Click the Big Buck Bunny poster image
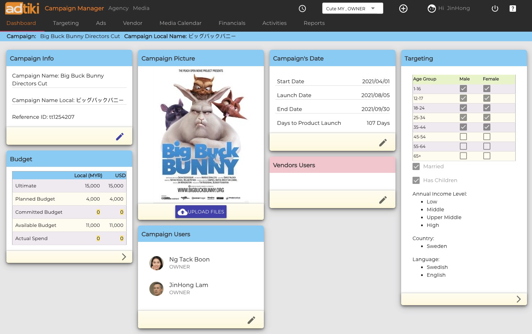Screen dimensions: 532x334 pyautogui.click(x=201, y=135)
